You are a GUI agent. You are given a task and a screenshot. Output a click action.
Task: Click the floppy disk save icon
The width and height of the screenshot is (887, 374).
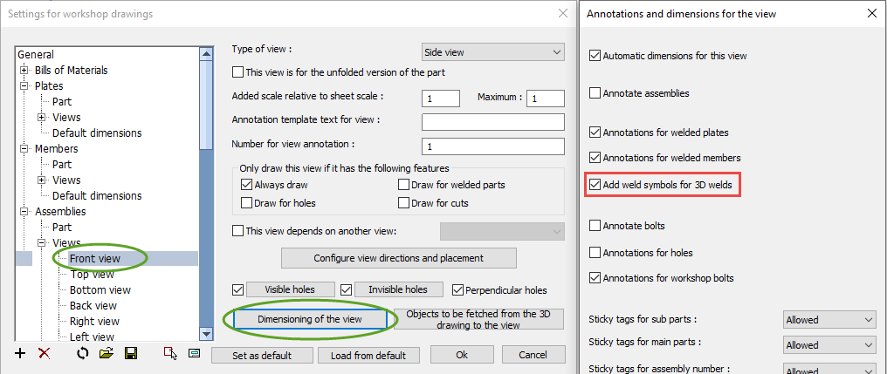pyautogui.click(x=131, y=353)
